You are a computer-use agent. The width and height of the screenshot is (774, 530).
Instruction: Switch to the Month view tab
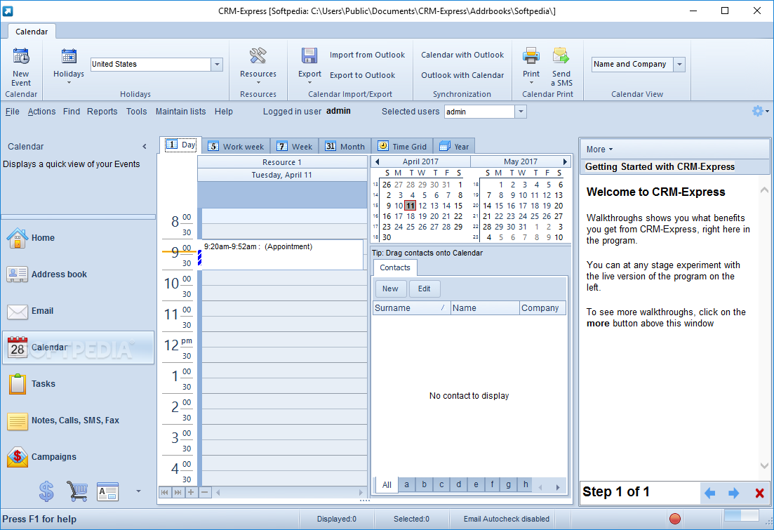345,146
